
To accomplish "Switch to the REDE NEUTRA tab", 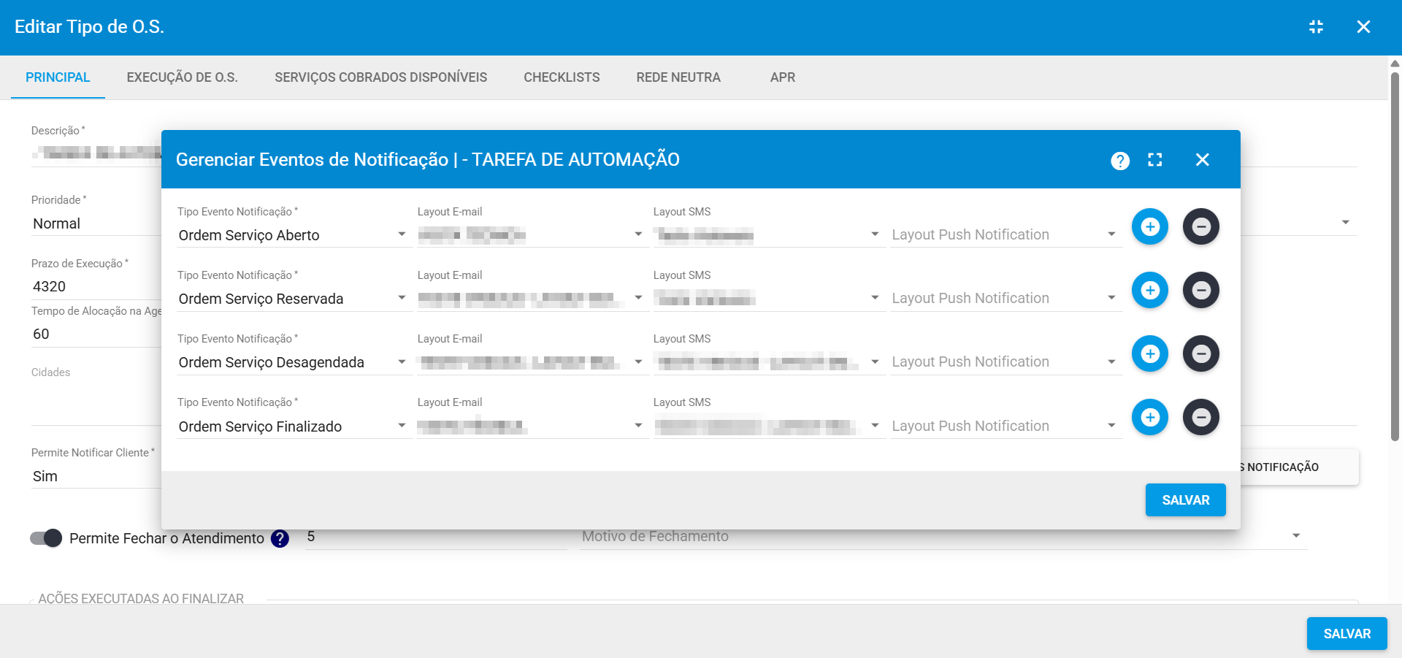I will (x=678, y=77).
